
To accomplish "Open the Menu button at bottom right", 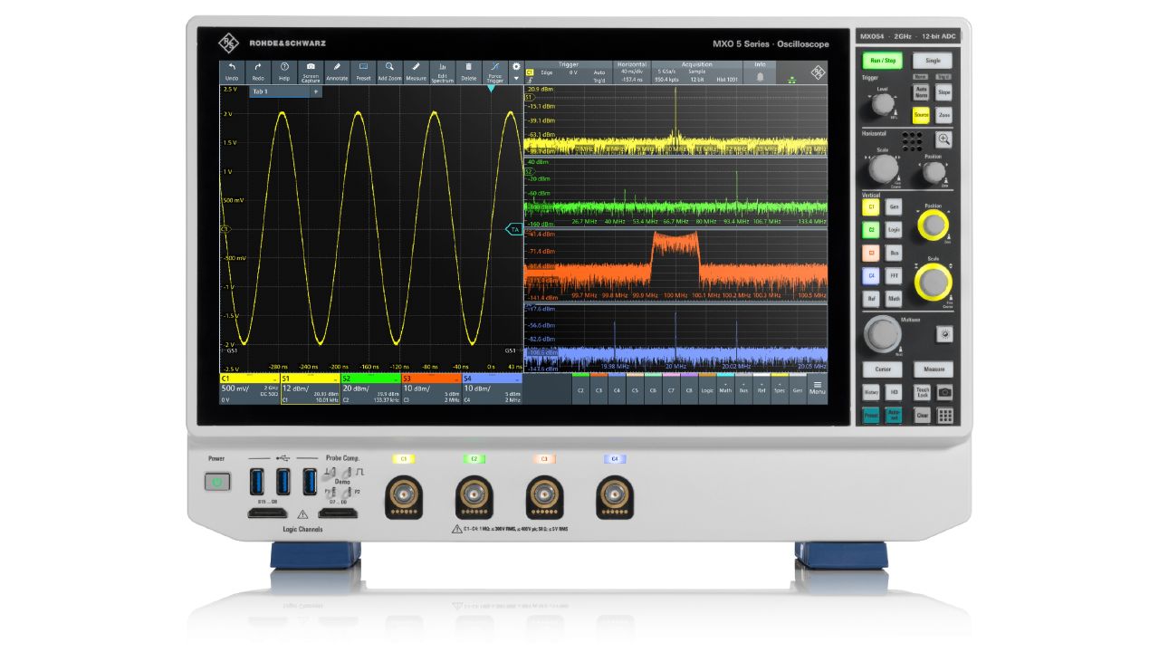I will pyautogui.click(x=817, y=387).
